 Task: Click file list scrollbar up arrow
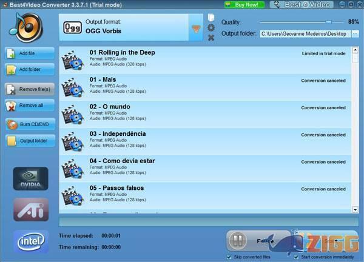[355, 50]
